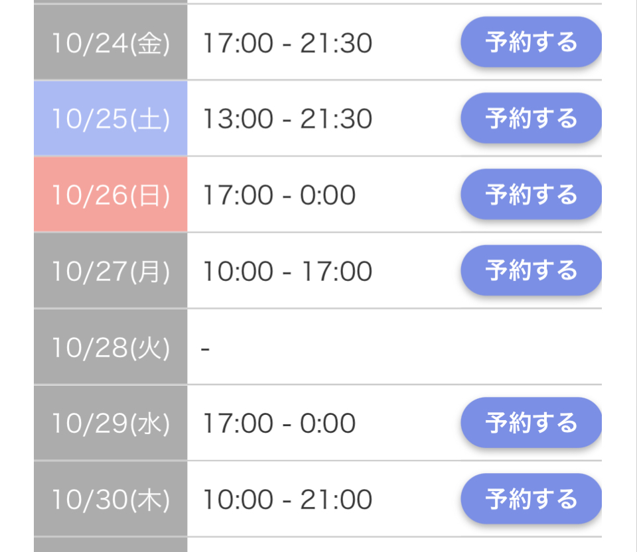Click the 10/27(月) date cell
Screen dimensions: 637x552
(x=111, y=271)
